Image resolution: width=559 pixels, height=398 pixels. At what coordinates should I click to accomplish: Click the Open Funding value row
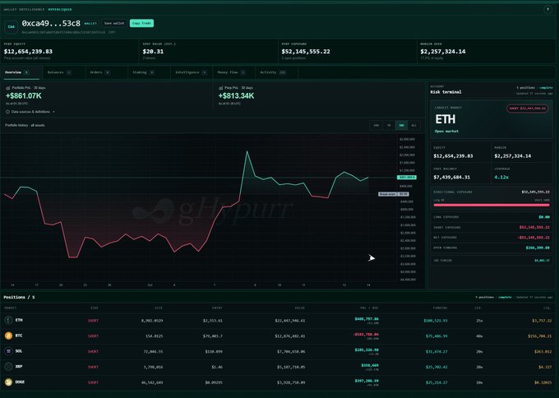pyautogui.click(x=492, y=248)
